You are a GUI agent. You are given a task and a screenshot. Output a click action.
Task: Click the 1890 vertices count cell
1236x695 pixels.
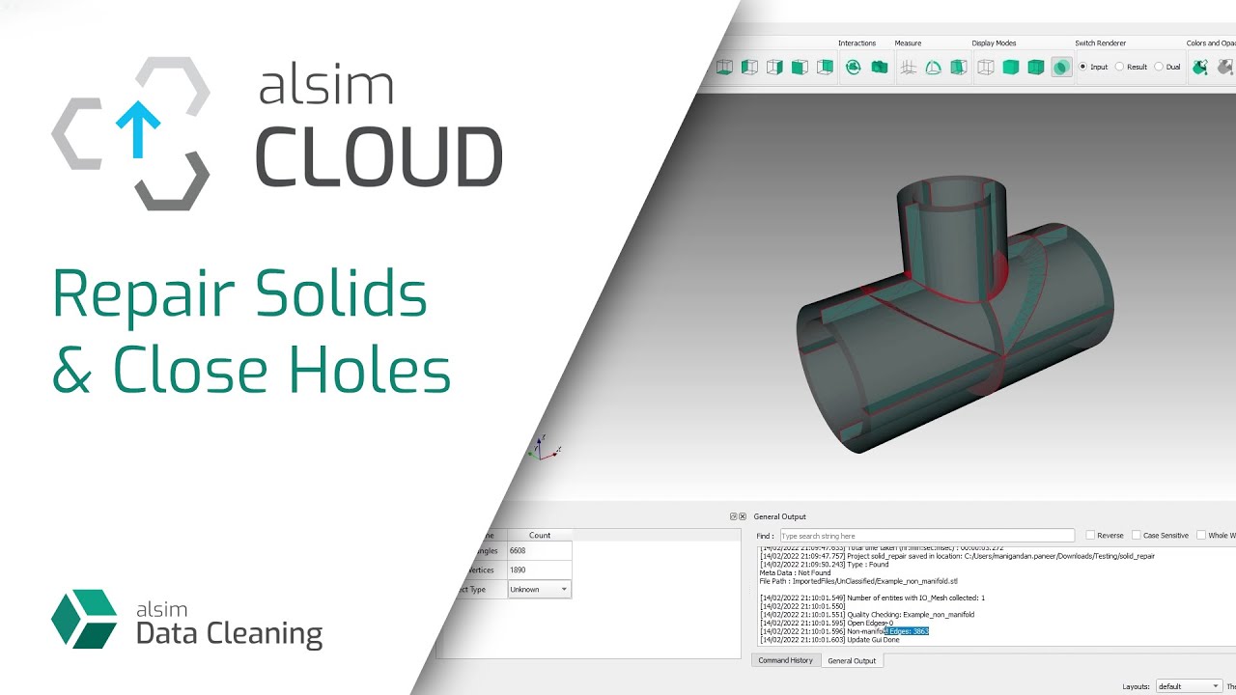coord(540,570)
